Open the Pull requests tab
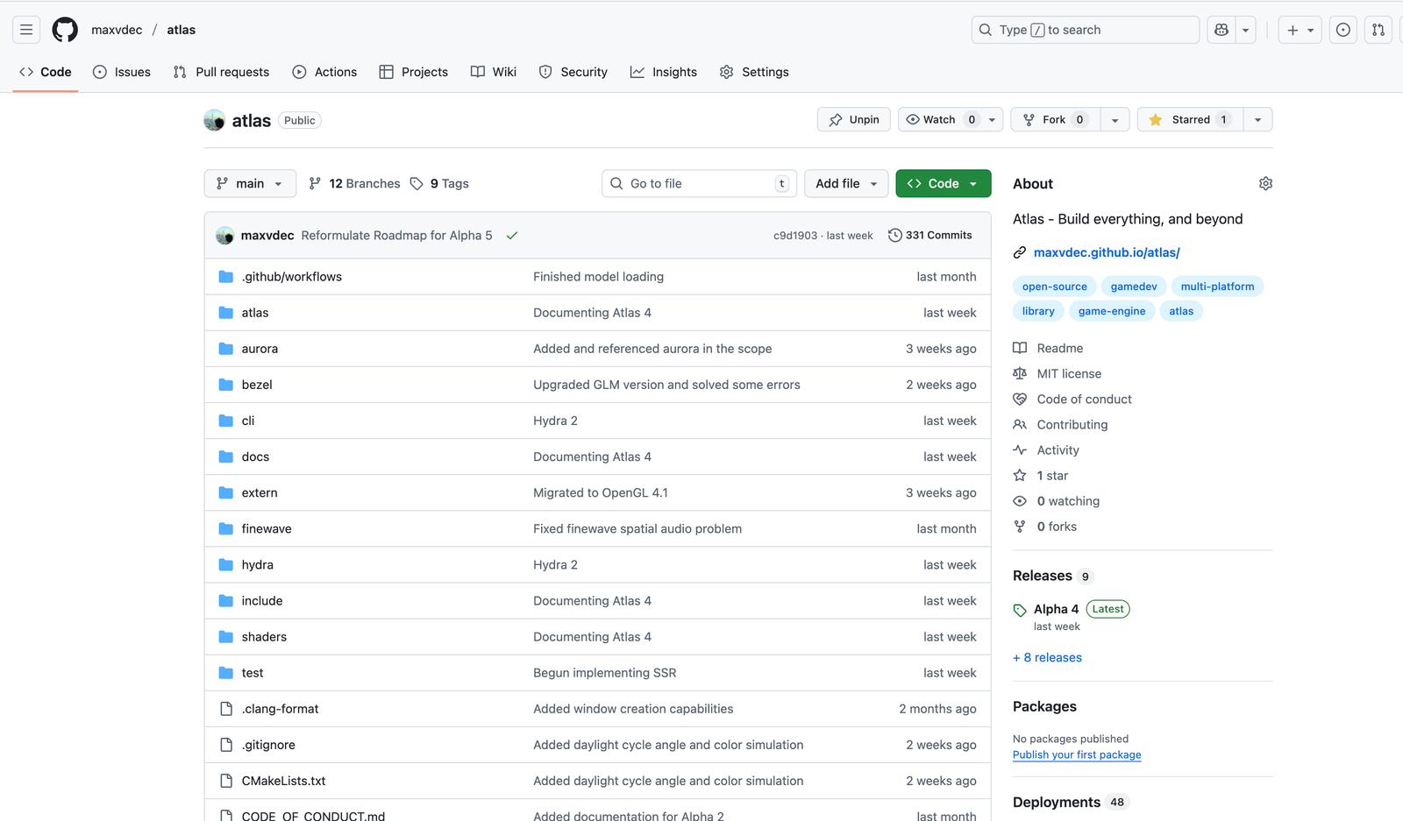The width and height of the screenshot is (1403, 821). pos(222,72)
